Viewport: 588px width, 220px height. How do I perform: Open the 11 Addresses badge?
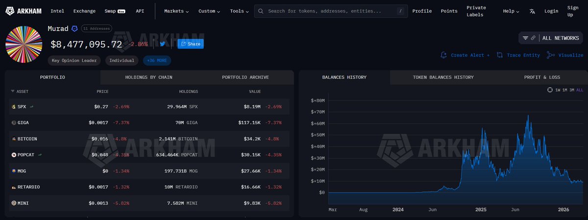pos(97,29)
